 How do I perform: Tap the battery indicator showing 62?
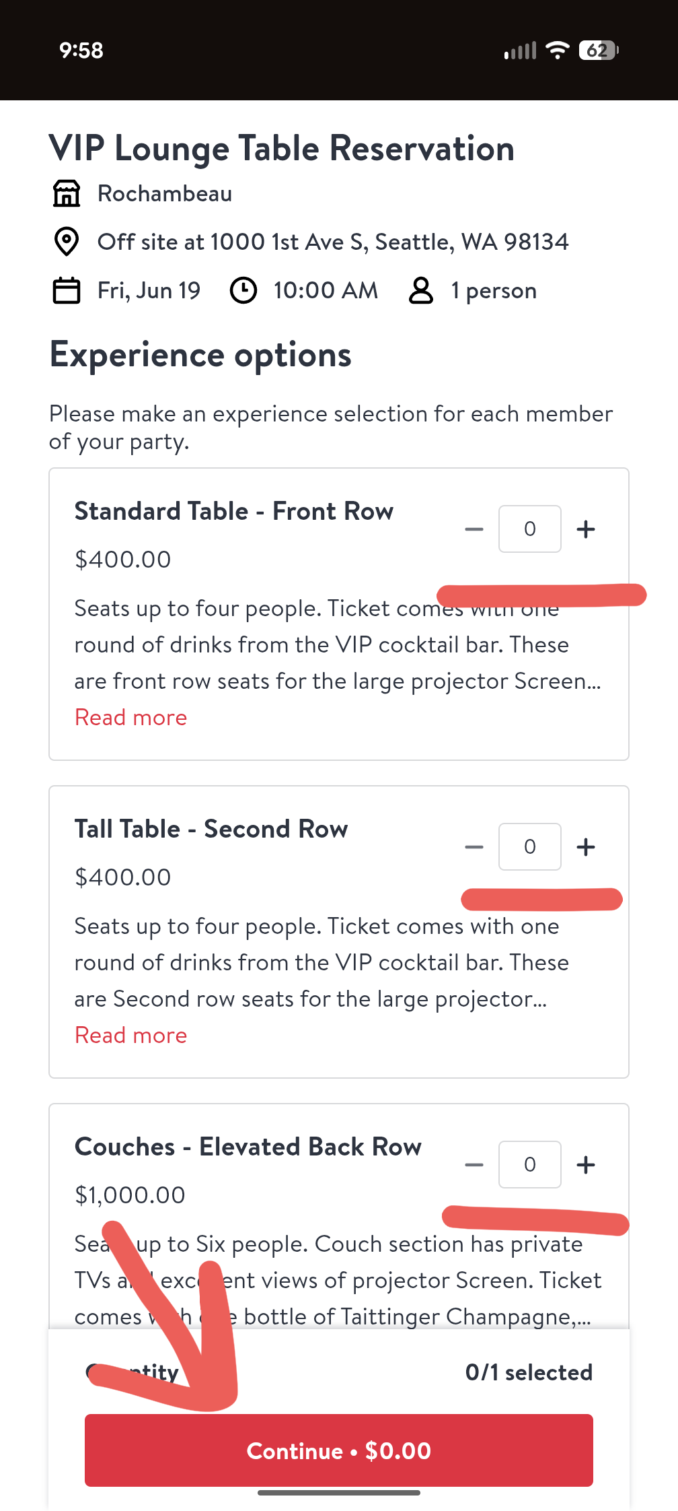[x=599, y=51]
